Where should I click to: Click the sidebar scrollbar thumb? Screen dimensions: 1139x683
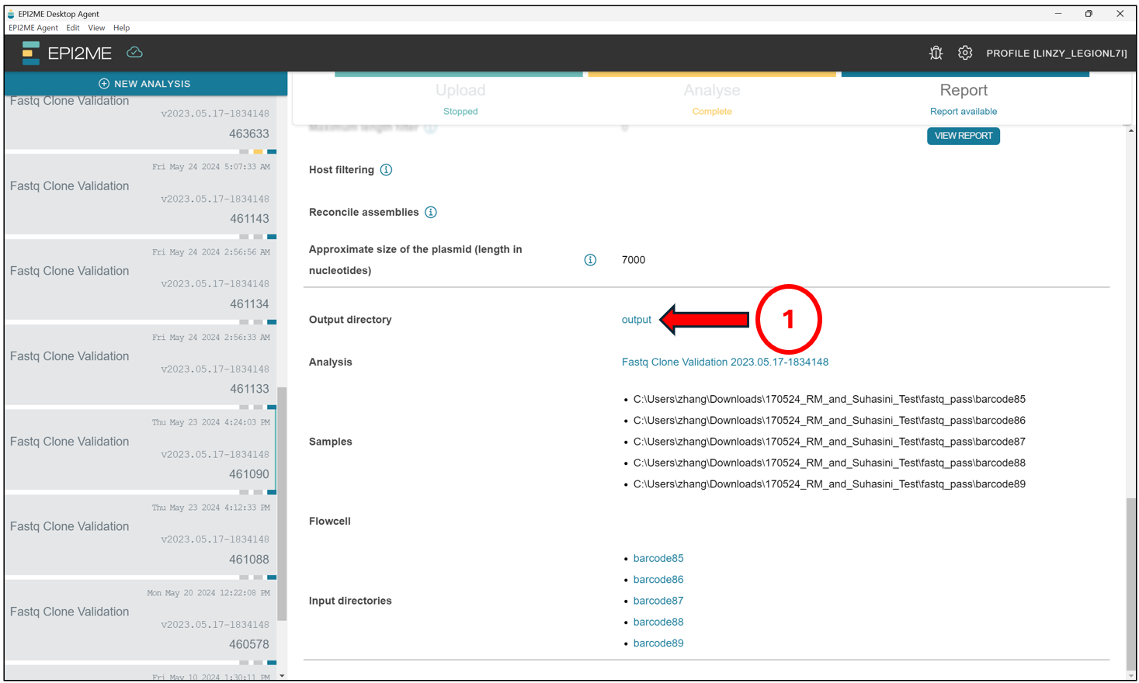point(282,504)
